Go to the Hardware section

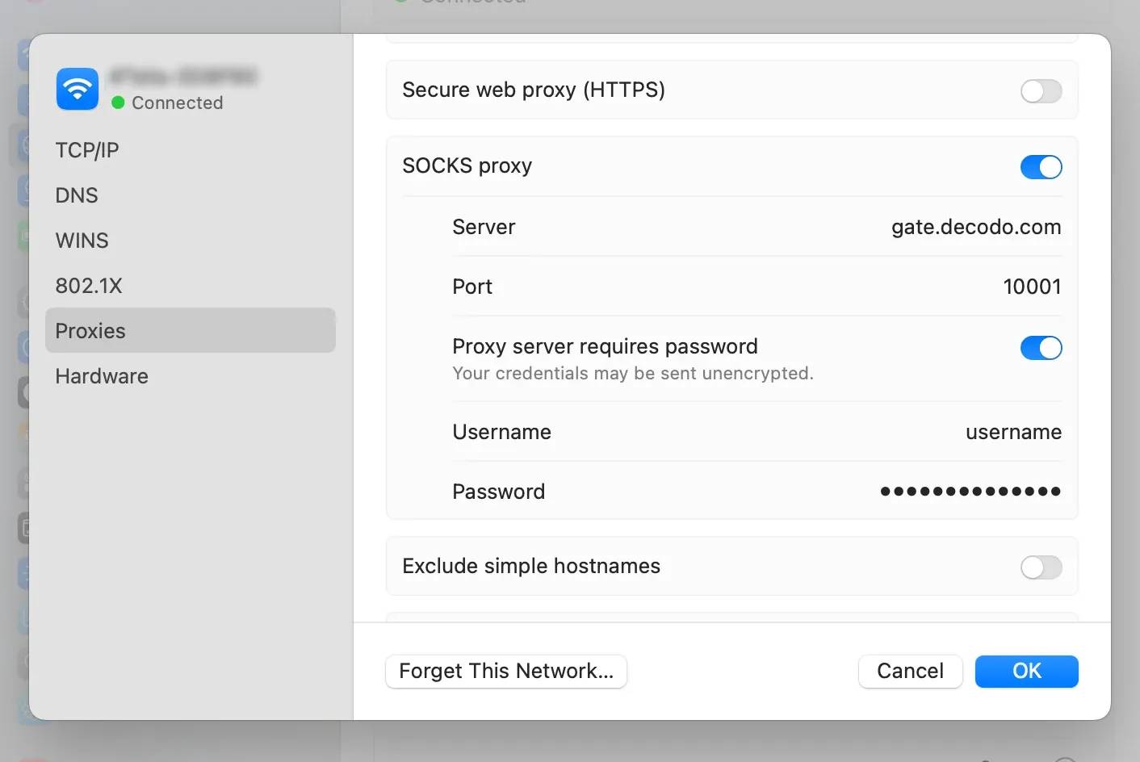(102, 376)
